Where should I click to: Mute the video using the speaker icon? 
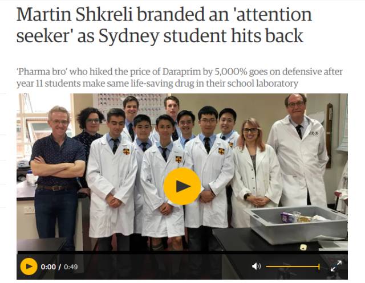pyautogui.click(x=256, y=266)
